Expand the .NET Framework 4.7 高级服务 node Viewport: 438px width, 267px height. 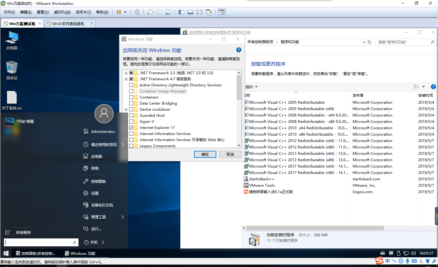click(x=126, y=79)
